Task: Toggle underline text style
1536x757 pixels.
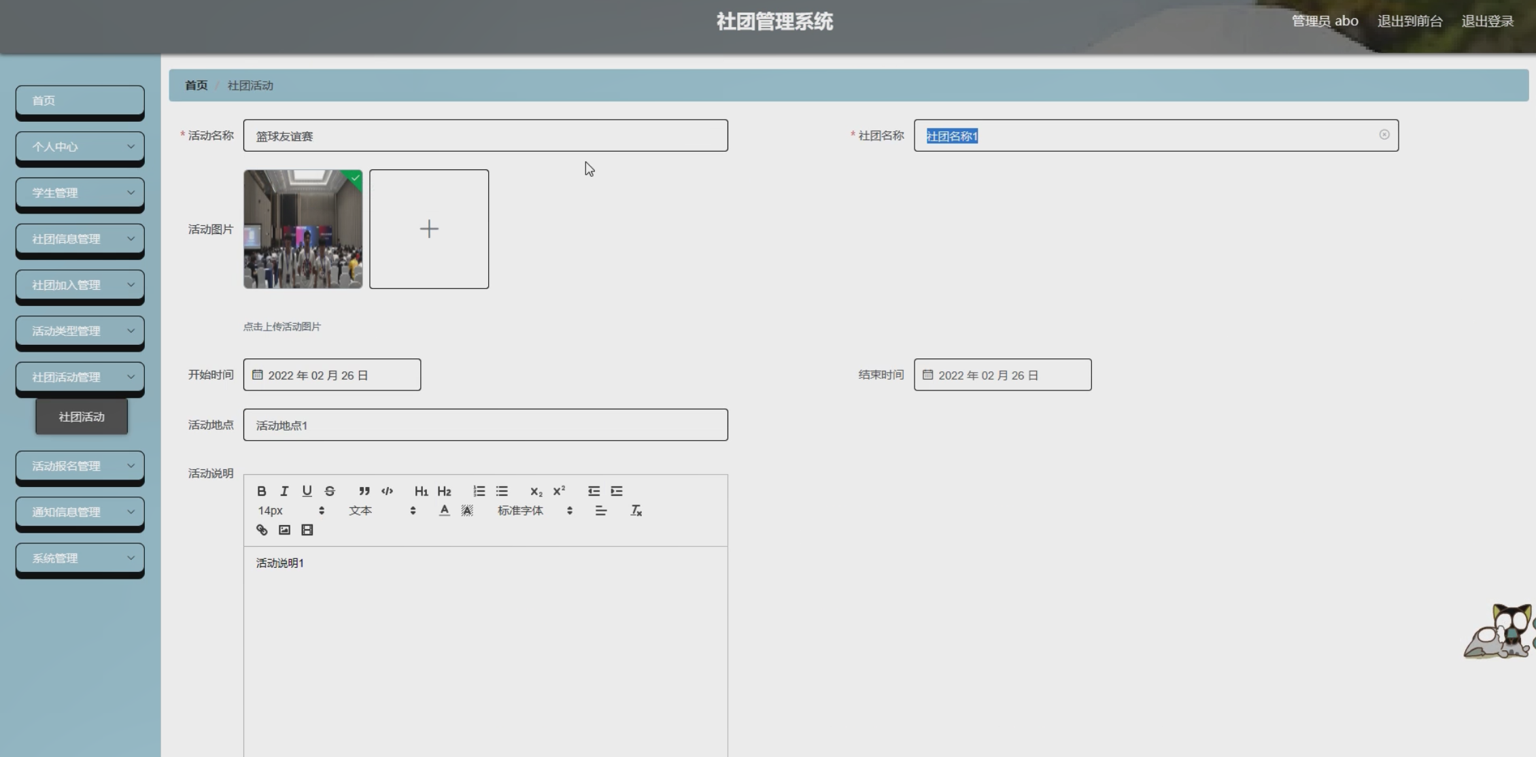Action: 307,491
